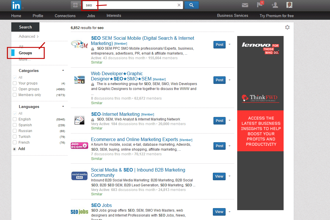The width and height of the screenshot is (330, 220).
Task: Check the English language checkbox
Action: click(x=15, y=119)
